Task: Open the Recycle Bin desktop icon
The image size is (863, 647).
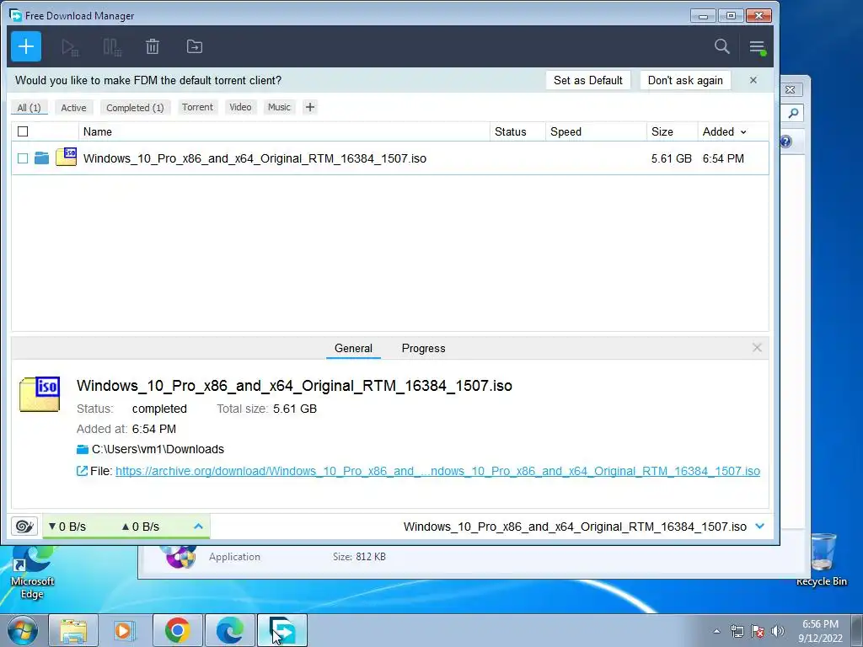Action: [x=822, y=559]
